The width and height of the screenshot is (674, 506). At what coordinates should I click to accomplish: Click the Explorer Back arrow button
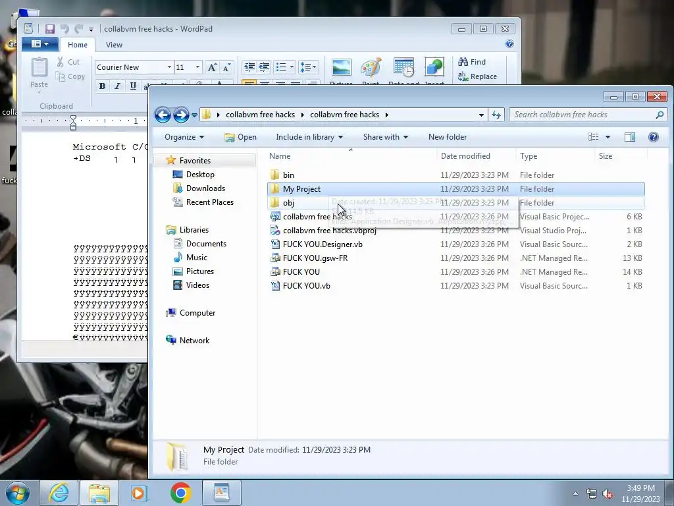click(163, 115)
